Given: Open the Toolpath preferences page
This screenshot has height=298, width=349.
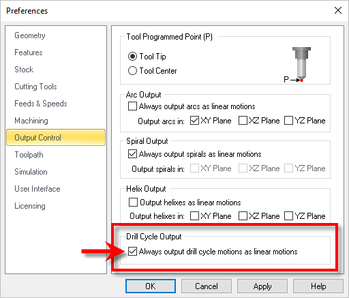Looking at the screenshot, I should pyautogui.click(x=29, y=155).
